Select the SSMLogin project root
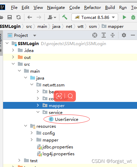The height and width of the screenshot is (167, 137). [x=28, y=44]
